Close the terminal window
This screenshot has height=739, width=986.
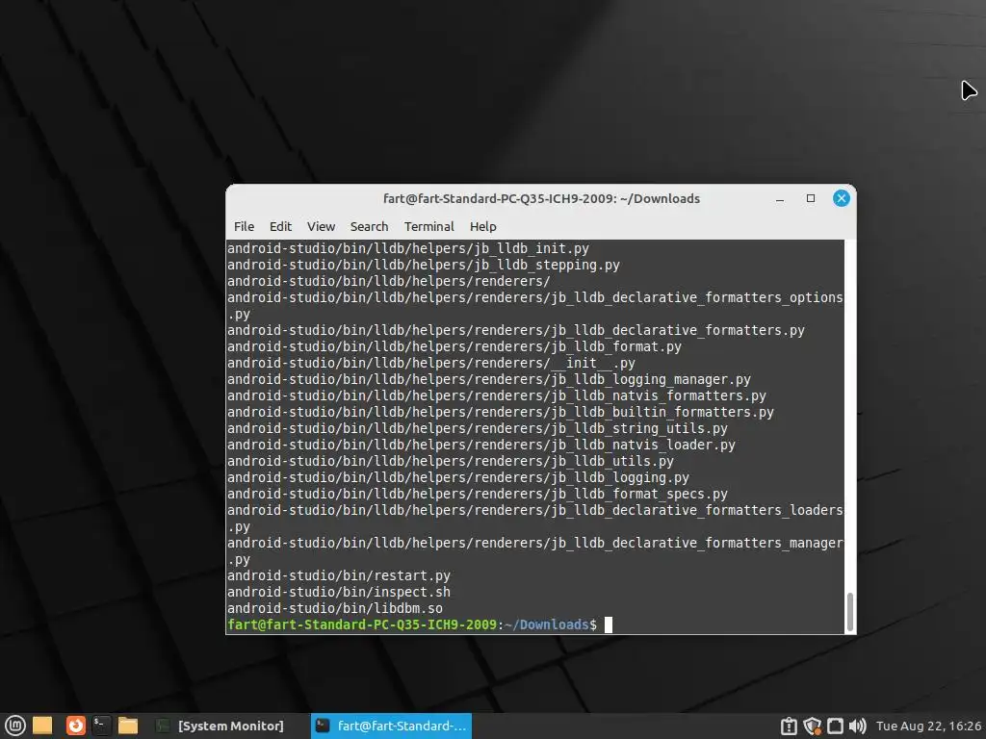(842, 198)
